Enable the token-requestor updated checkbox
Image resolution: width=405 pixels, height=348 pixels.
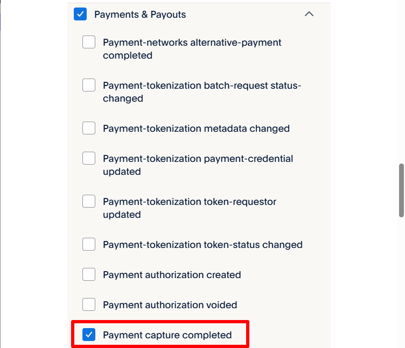coord(89,202)
